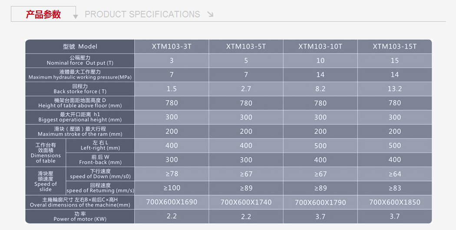The width and height of the screenshot is (456, 230).
Task: Select down speed value ≥78
Action: [172, 174]
